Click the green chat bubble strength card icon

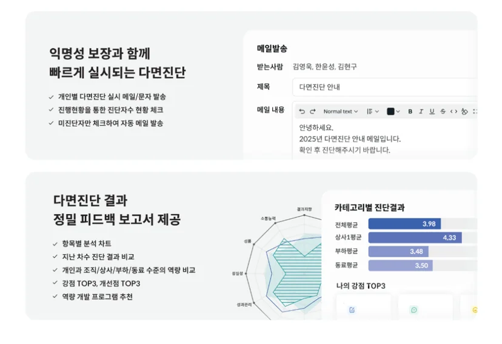click(x=414, y=310)
